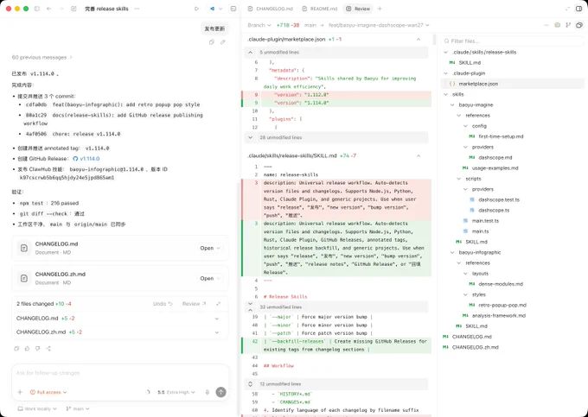This screenshot has width=588, height=417.
Task: Expand 12 unmodified lines
Action: pos(336,384)
